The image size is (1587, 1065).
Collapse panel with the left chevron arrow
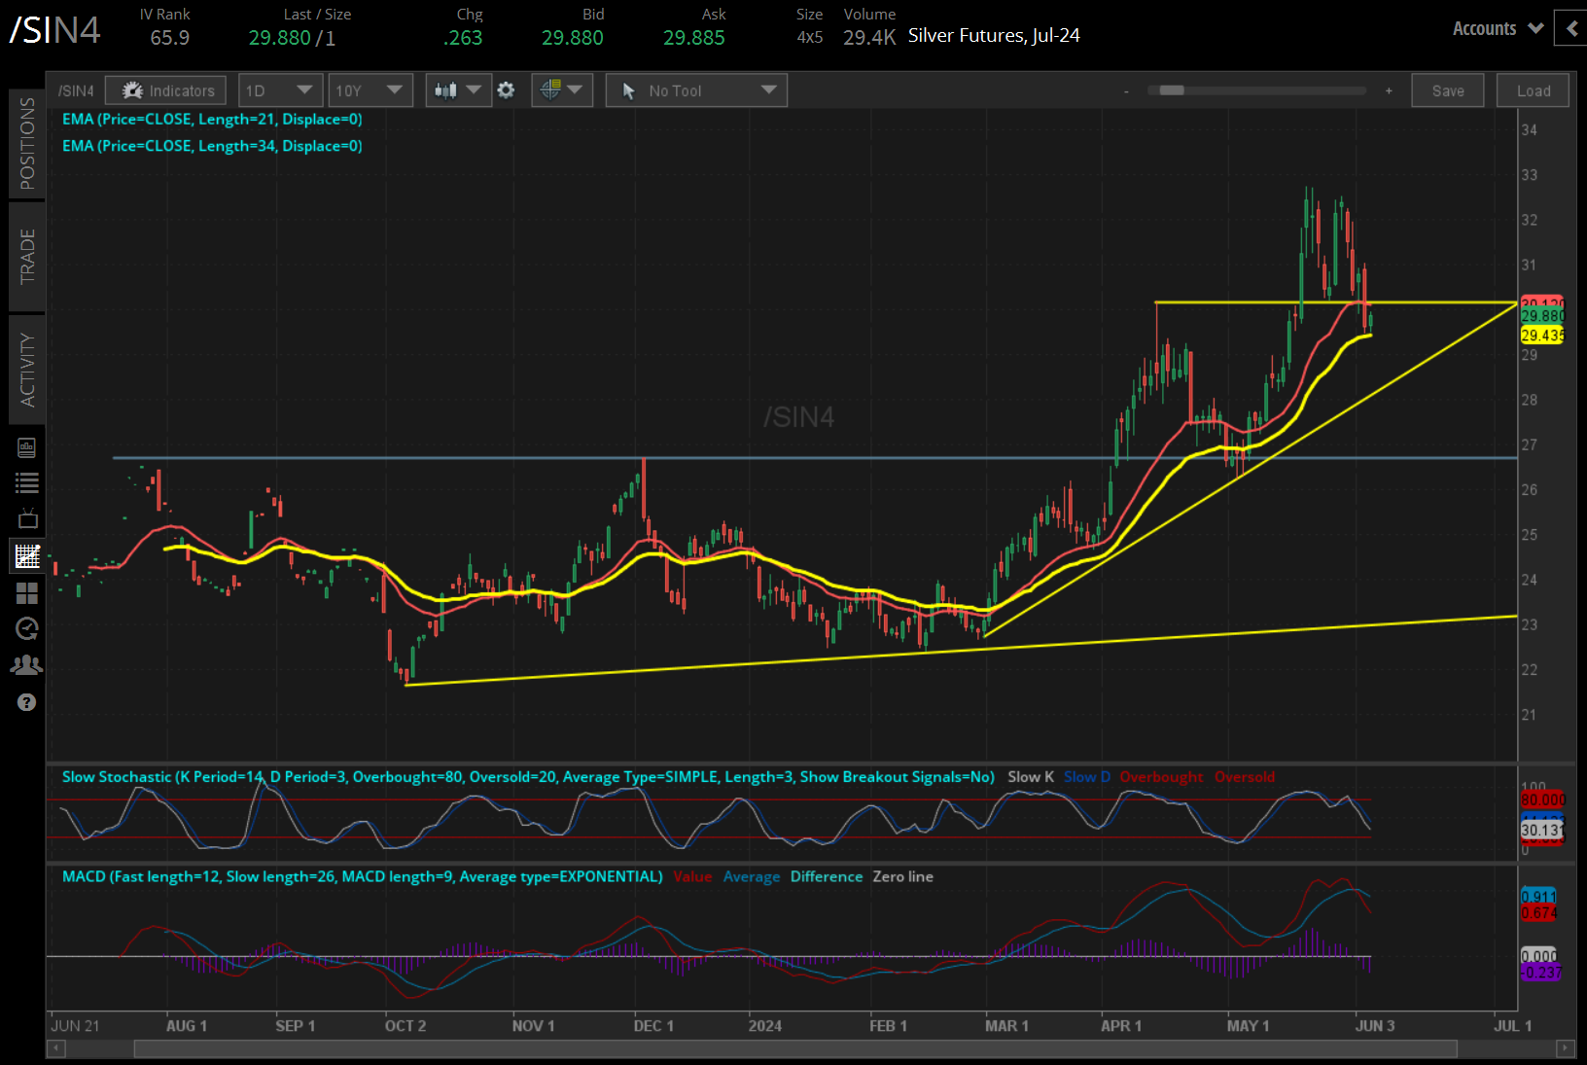(1571, 29)
